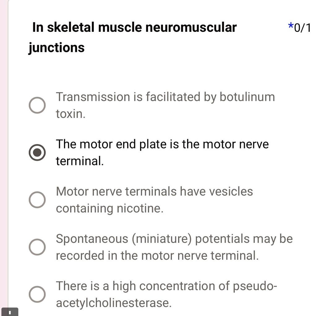Choose the pseudo-acetylcholinesterase answer option
311x316 pixels.
(37, 294)
